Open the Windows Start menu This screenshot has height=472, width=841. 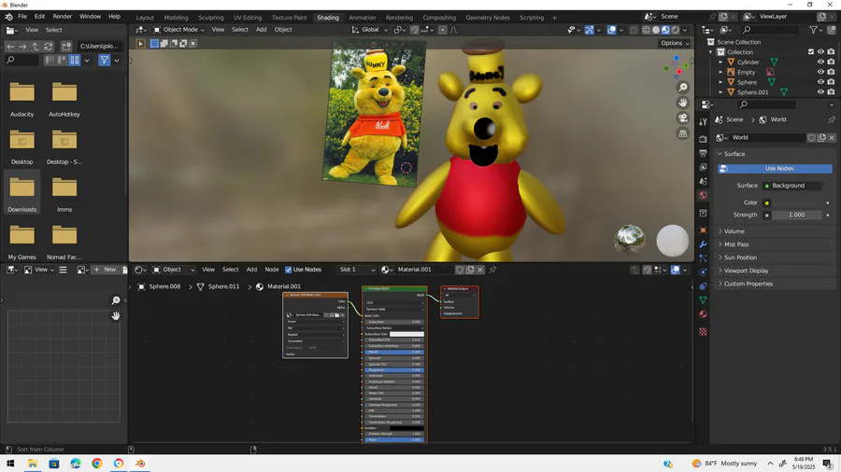[10, 464]
